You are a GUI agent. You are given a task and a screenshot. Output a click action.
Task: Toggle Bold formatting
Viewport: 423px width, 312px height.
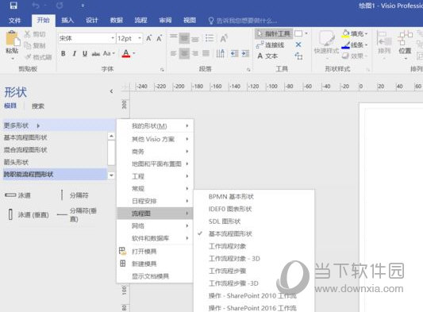[63, 54]
